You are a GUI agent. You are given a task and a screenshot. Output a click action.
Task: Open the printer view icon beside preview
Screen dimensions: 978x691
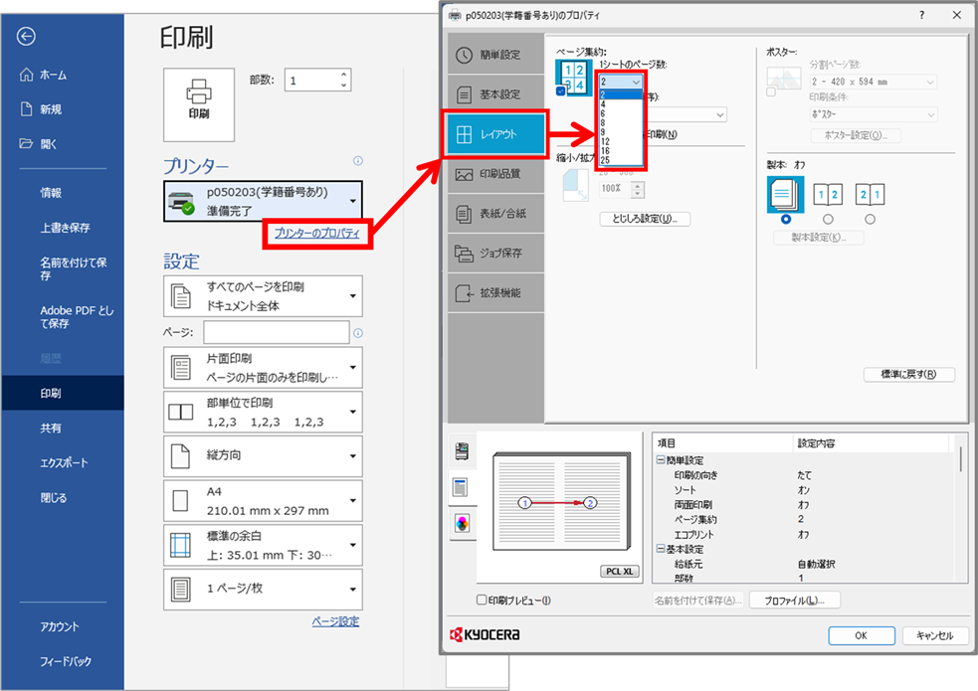tap(462, 451)
